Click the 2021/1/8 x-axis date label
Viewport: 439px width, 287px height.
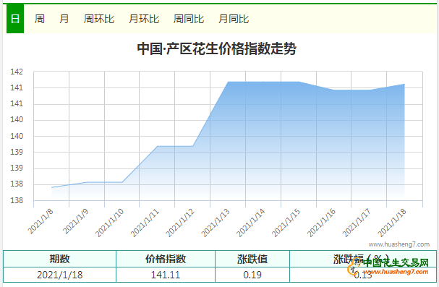(41, 221)
